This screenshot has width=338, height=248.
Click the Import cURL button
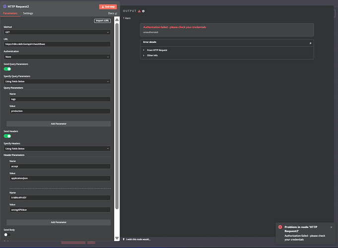[x=103, y=20]
